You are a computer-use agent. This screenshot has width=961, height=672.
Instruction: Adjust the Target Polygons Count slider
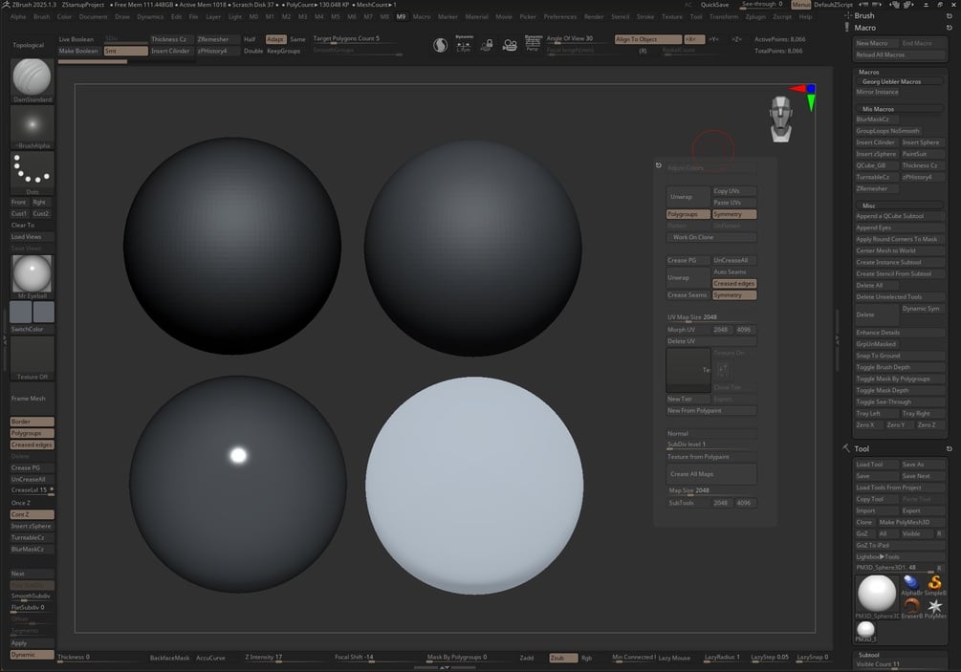(358, 39)
